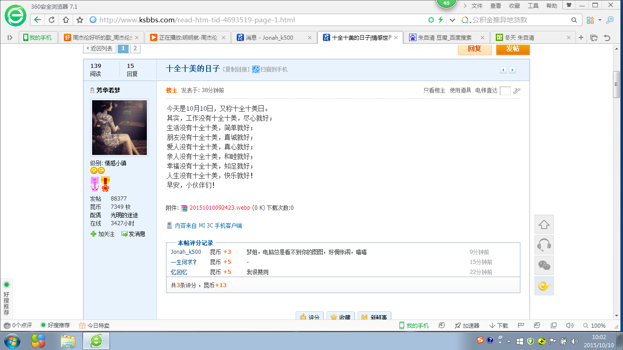This screenshot has width=623, height=350.
Task: Click the green aperture icon in the address bar
Action: coord(431,20)
